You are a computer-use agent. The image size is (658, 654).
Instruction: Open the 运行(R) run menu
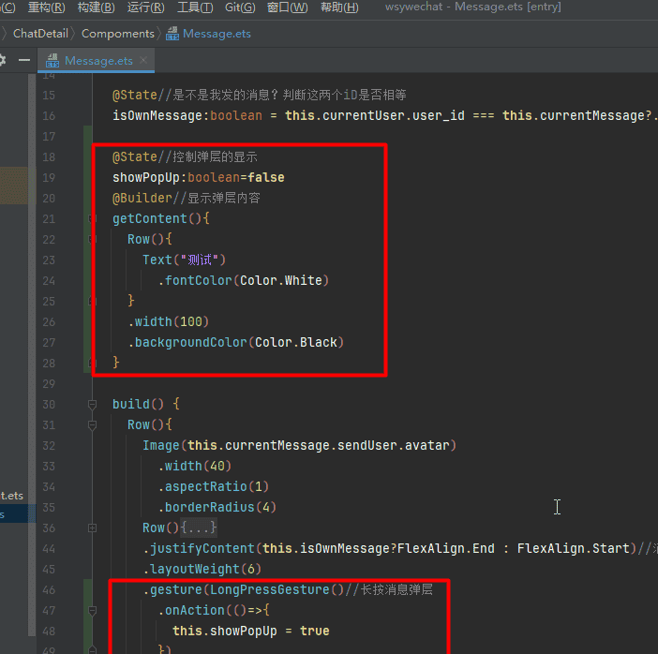click(x=145, y=7)
